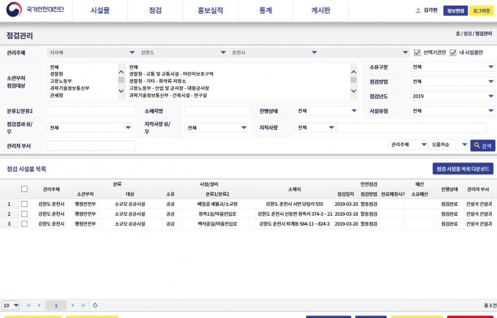
Task: Check the row 2 checkbox for 정족1길
Action: point(24,214)
